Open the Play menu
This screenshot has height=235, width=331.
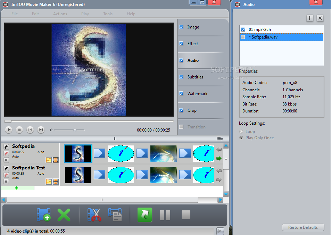coord(85,14)
